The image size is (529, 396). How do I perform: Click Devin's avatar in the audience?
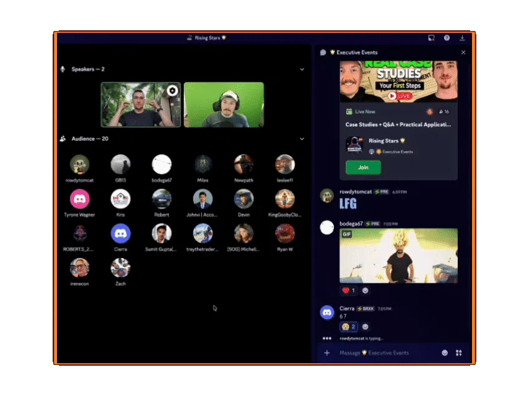pos(243,199)
